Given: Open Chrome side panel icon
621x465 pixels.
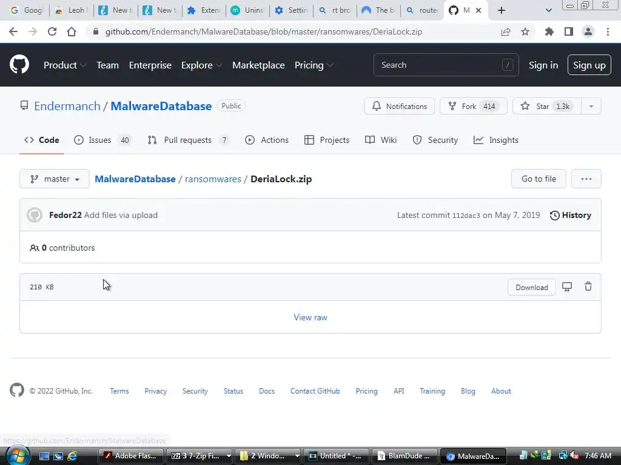Looking at the screenshot, I should pos(569,31).
